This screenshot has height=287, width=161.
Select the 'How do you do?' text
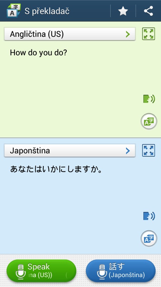click(x=39, y=53)
